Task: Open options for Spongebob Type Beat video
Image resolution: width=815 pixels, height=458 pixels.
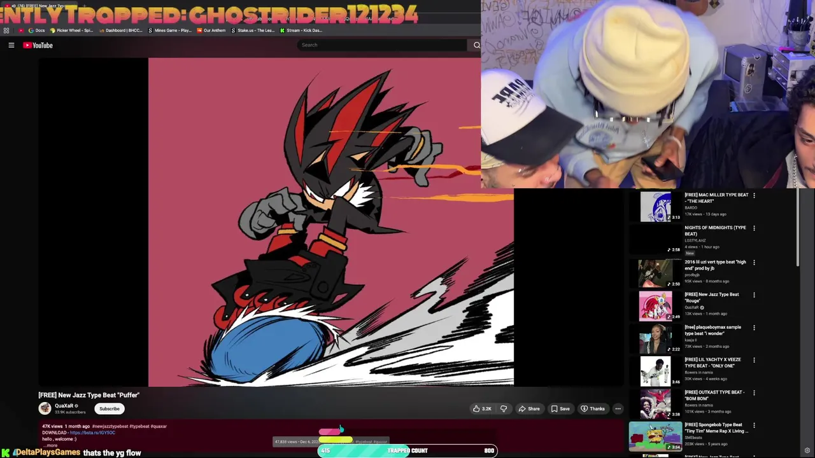Action: [754, 426]
